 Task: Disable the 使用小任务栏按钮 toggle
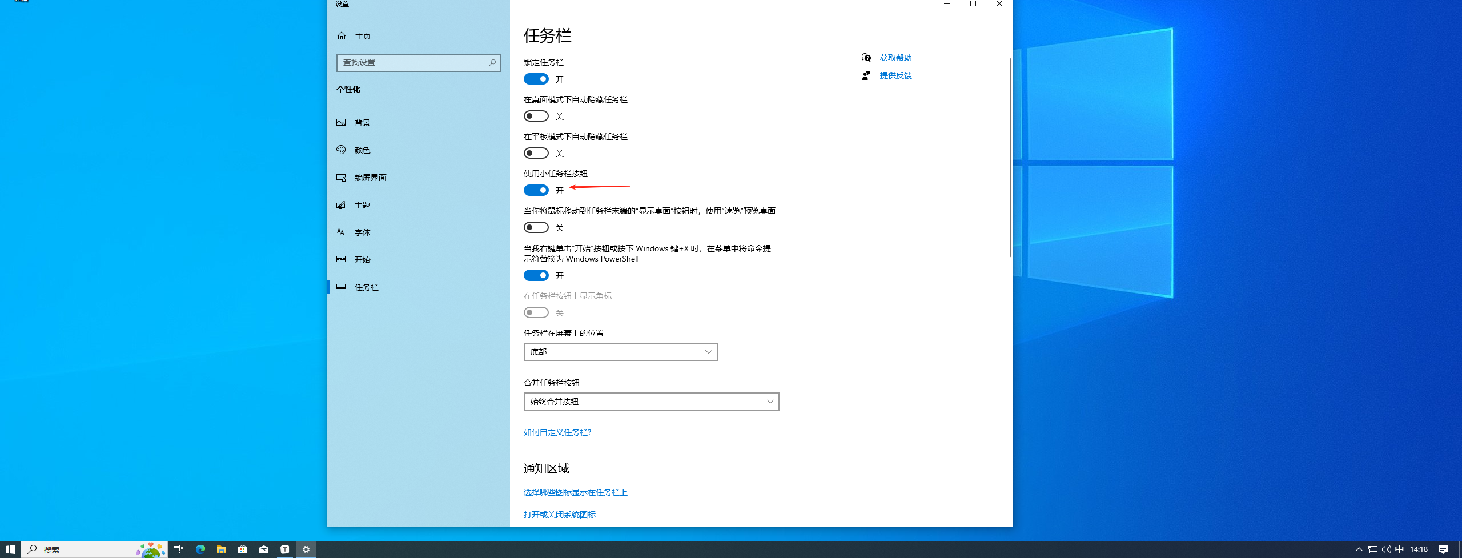point(536,190)
